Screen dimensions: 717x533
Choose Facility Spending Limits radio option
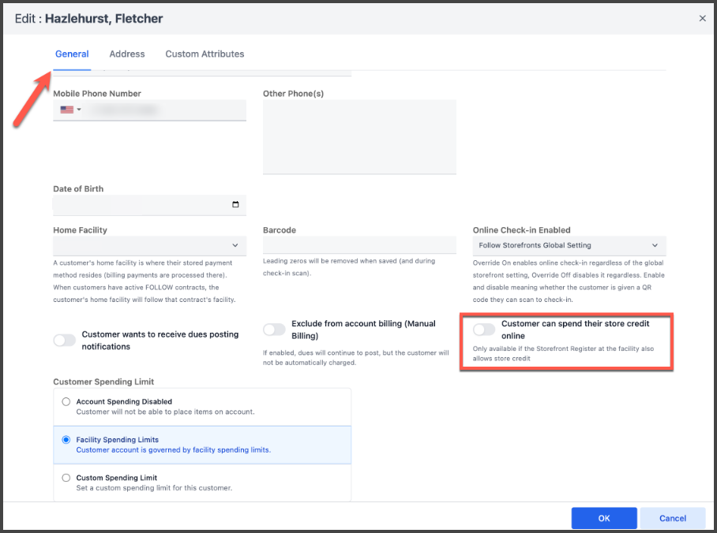coord(66,440)
